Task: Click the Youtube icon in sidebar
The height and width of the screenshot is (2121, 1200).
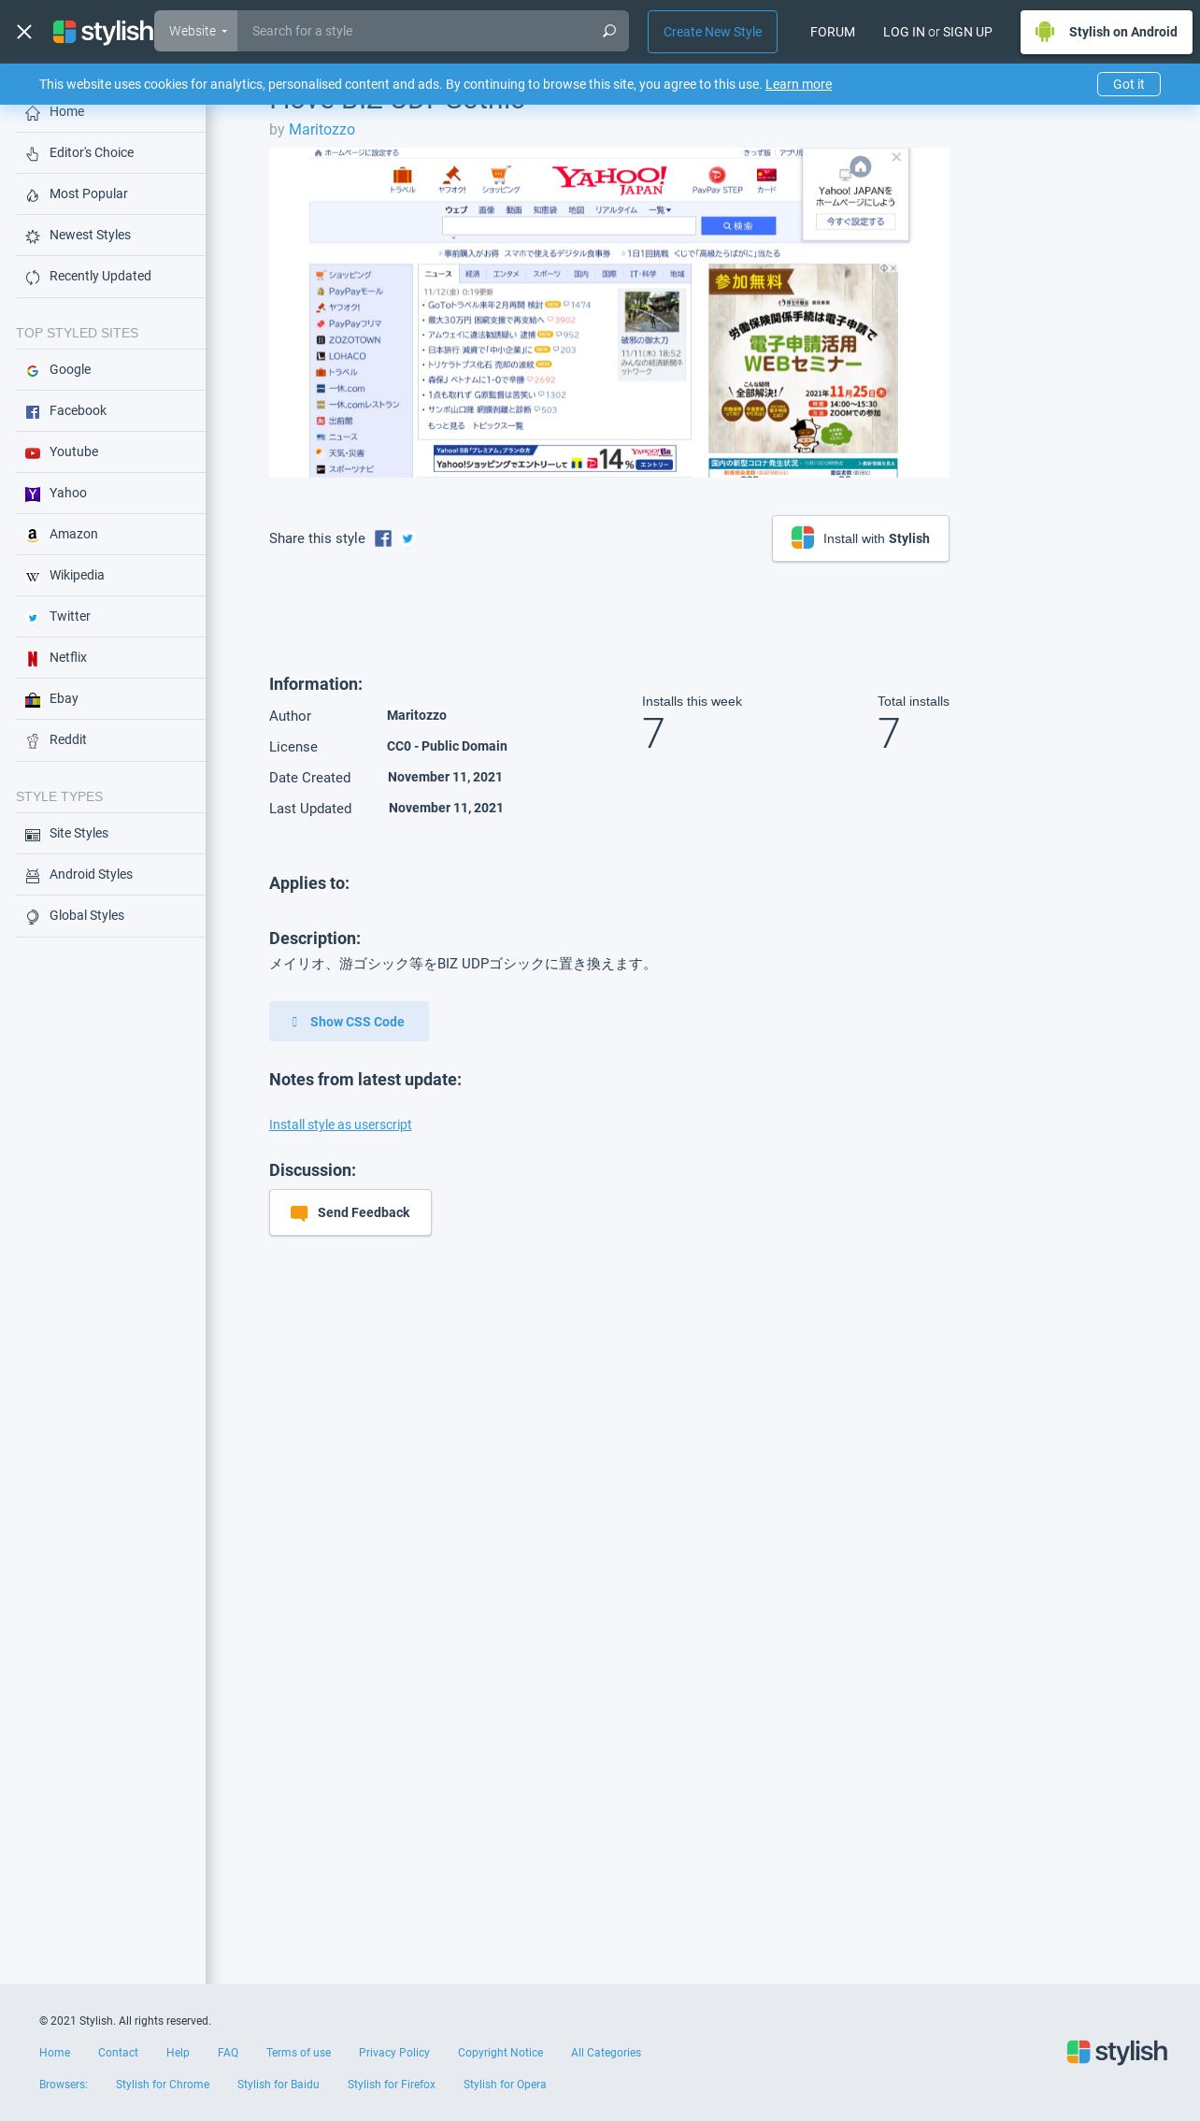Action: [33, 452]
